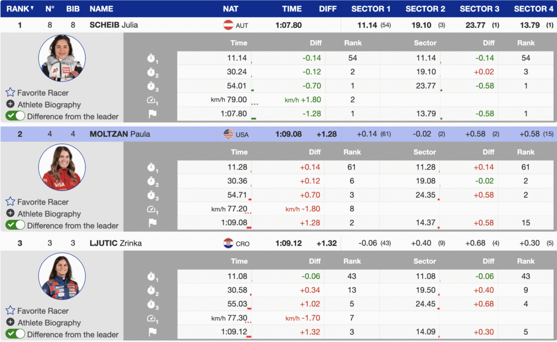Viewport: 557px width, 342px height.
Task: Click the speedometer icon in Moltzan's details
Action: pos(152,209)
